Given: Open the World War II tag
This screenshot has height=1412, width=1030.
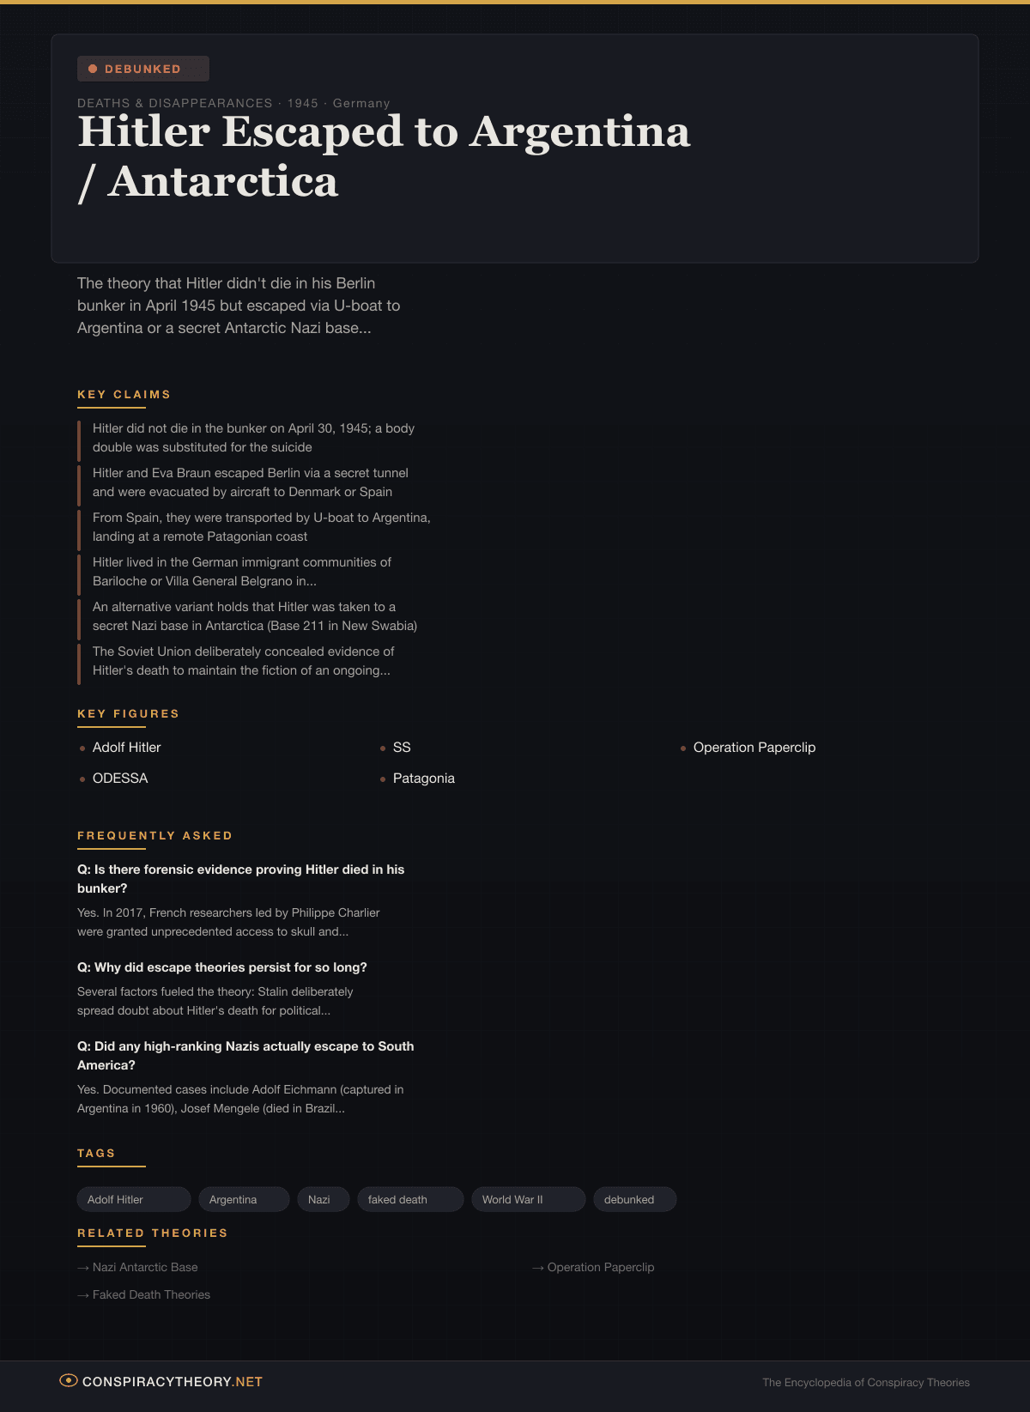Looking at the screenshot, I should (527, 1199).
